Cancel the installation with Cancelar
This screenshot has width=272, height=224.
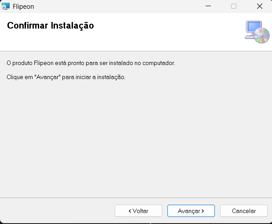click(x=244, y=211)
